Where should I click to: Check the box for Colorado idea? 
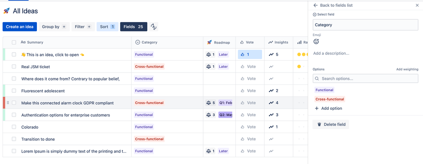[14, 127]
